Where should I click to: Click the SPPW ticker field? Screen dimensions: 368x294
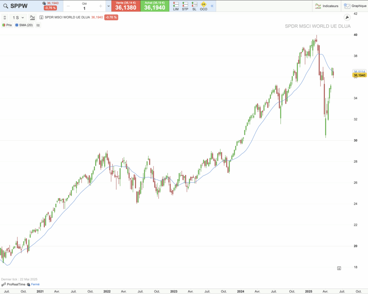point(19,6)
